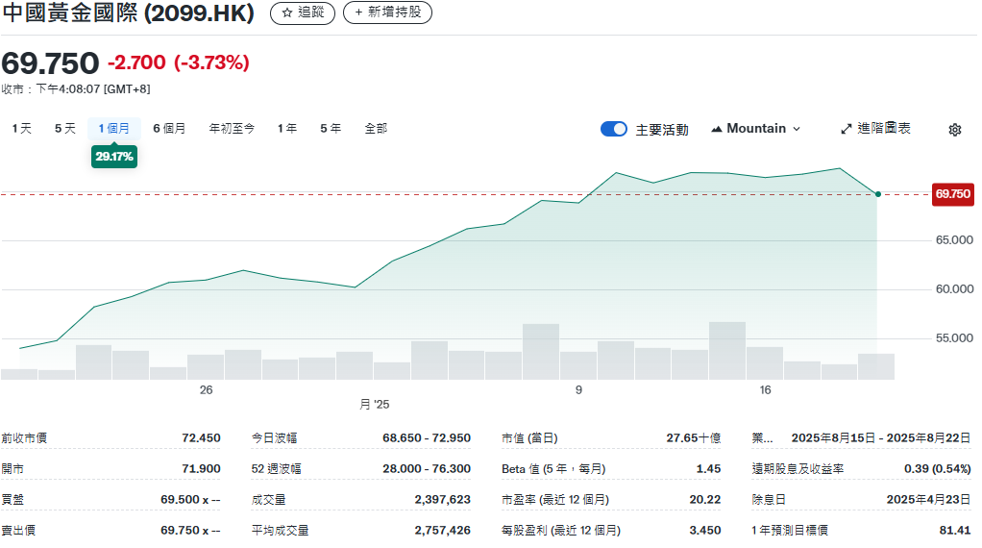Click the chart's last data point dot
Screen dimensions: 982x548
point(878,194)
